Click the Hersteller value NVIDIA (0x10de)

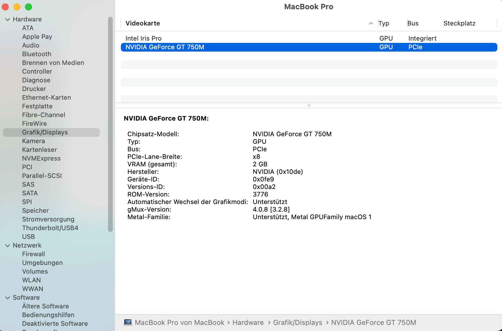click(278, 172)
